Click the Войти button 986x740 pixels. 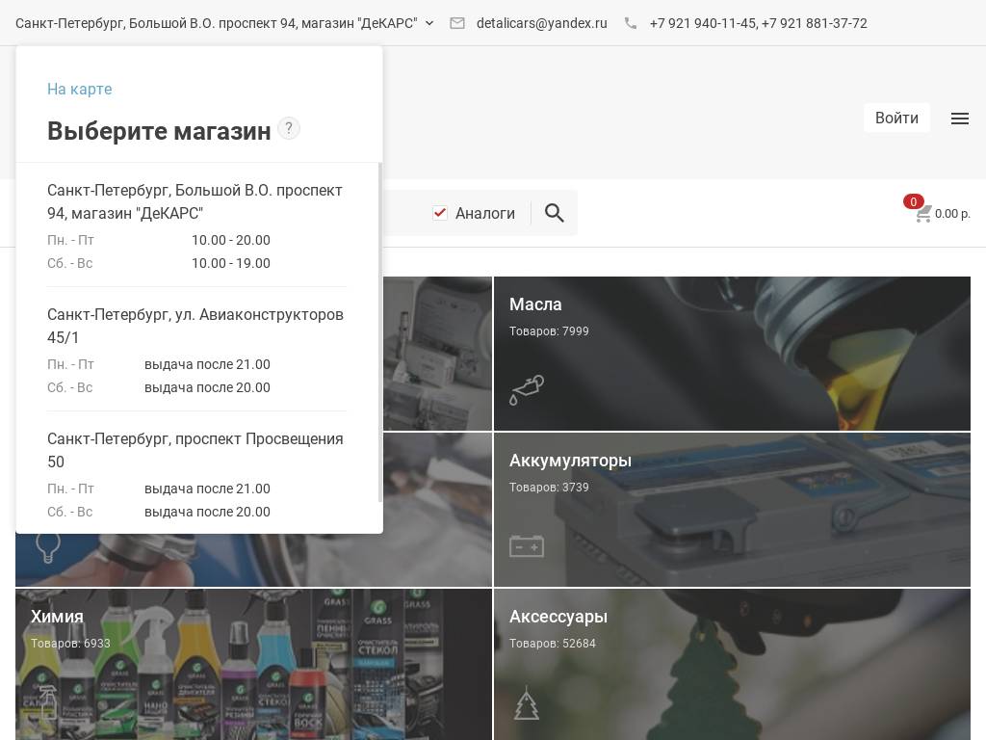click(x=896, y=118)
